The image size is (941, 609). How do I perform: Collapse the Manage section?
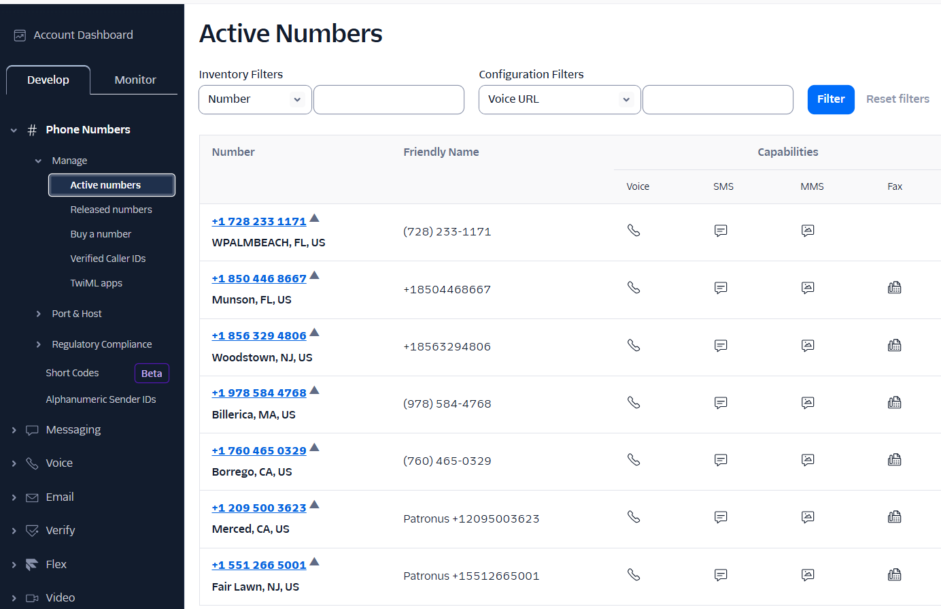click(x=38, y=161)
